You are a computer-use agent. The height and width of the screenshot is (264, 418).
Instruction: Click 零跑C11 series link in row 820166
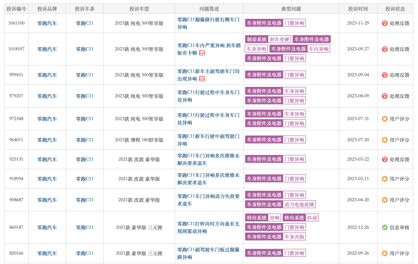[85, 253]
